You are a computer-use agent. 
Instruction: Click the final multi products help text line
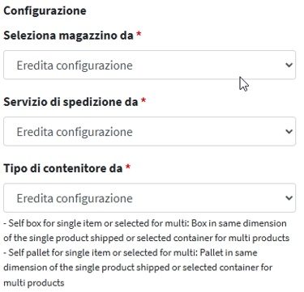click(34, 283)
